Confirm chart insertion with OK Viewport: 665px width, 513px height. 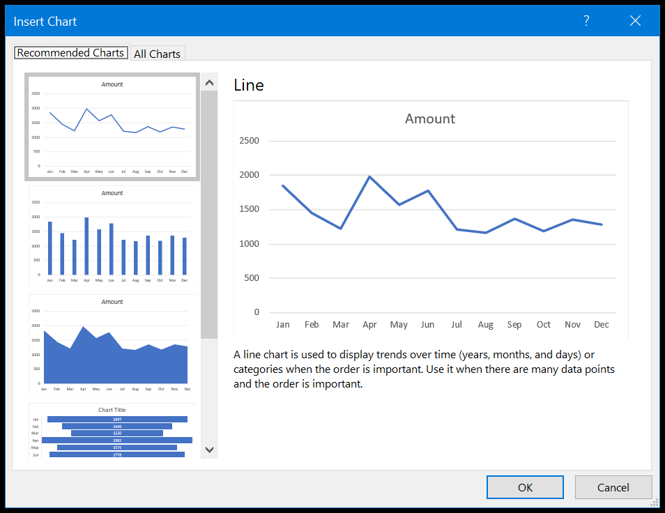click(x=525, y=487)
